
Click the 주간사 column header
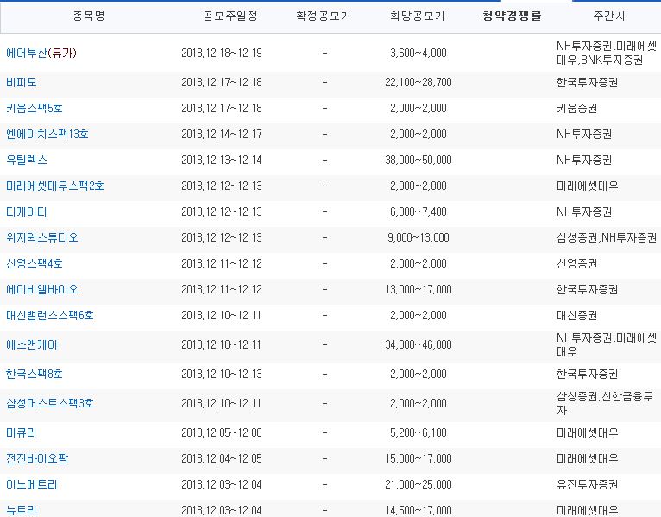(x=609, y=16)
